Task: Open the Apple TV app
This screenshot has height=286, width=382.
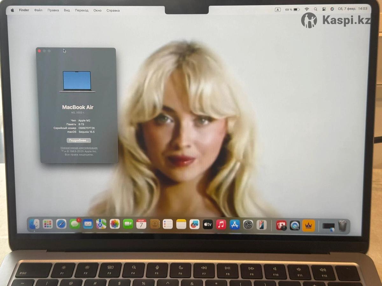Action: pos(208,225)
